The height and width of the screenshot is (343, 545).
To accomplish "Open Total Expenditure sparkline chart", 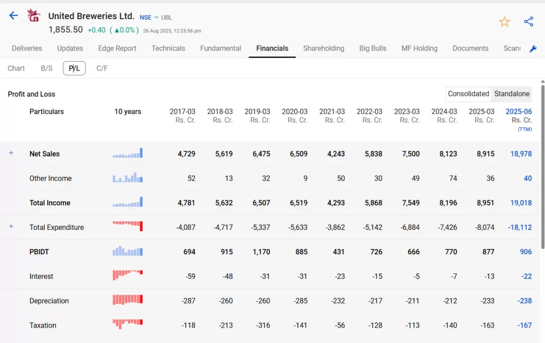I will click(x=128, y=226).
